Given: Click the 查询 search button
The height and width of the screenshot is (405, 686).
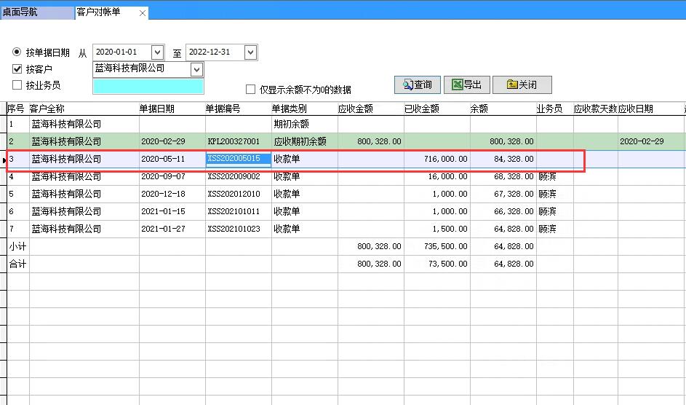Looking at the screenshot, I should pyautogui.click(x=418, y=85).
